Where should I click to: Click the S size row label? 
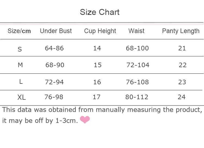[20, 49]
